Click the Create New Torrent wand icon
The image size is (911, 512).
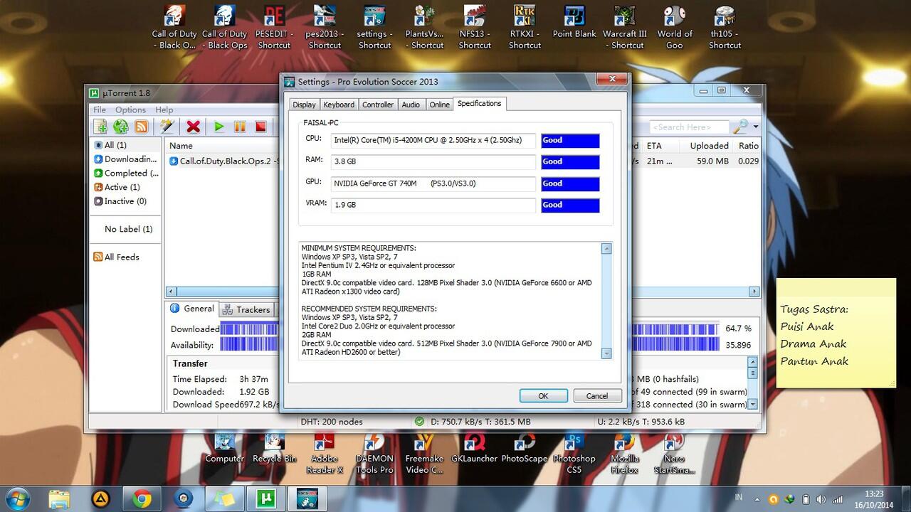pyautogui.click(x=167, y=127)
